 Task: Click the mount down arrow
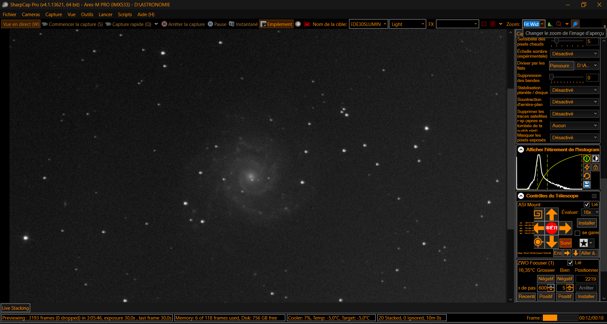pyautogui.click(x=551, y=242)
